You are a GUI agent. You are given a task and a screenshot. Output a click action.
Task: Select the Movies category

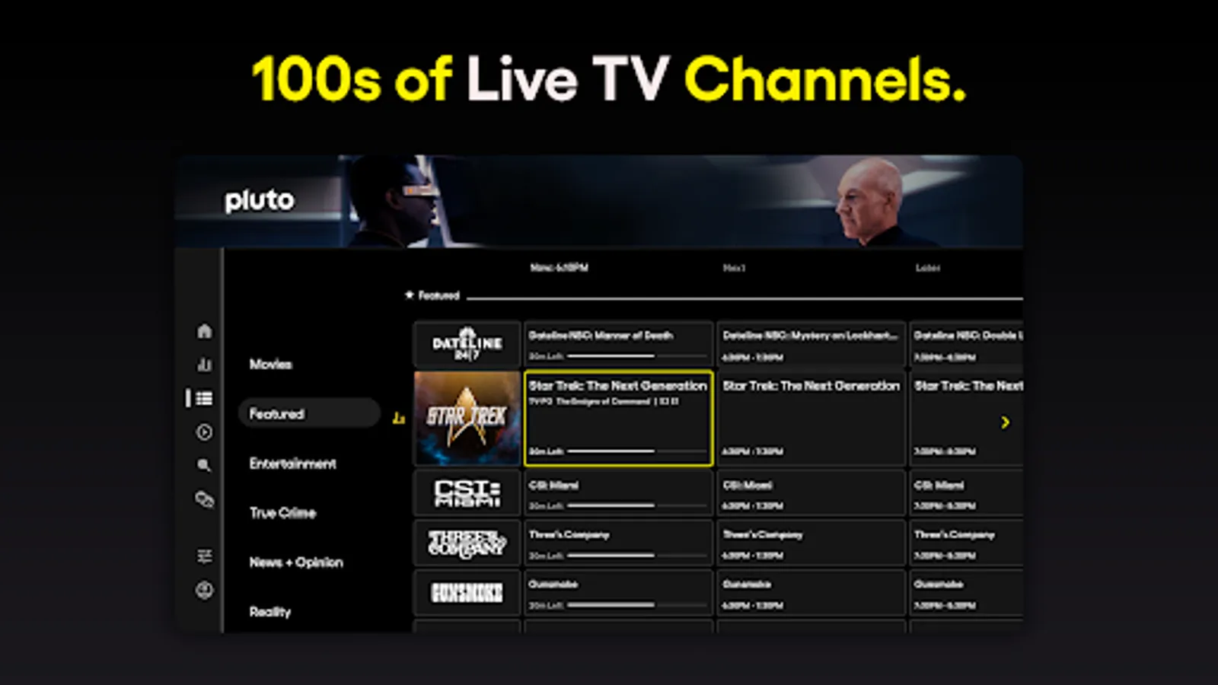click(271, 364)
